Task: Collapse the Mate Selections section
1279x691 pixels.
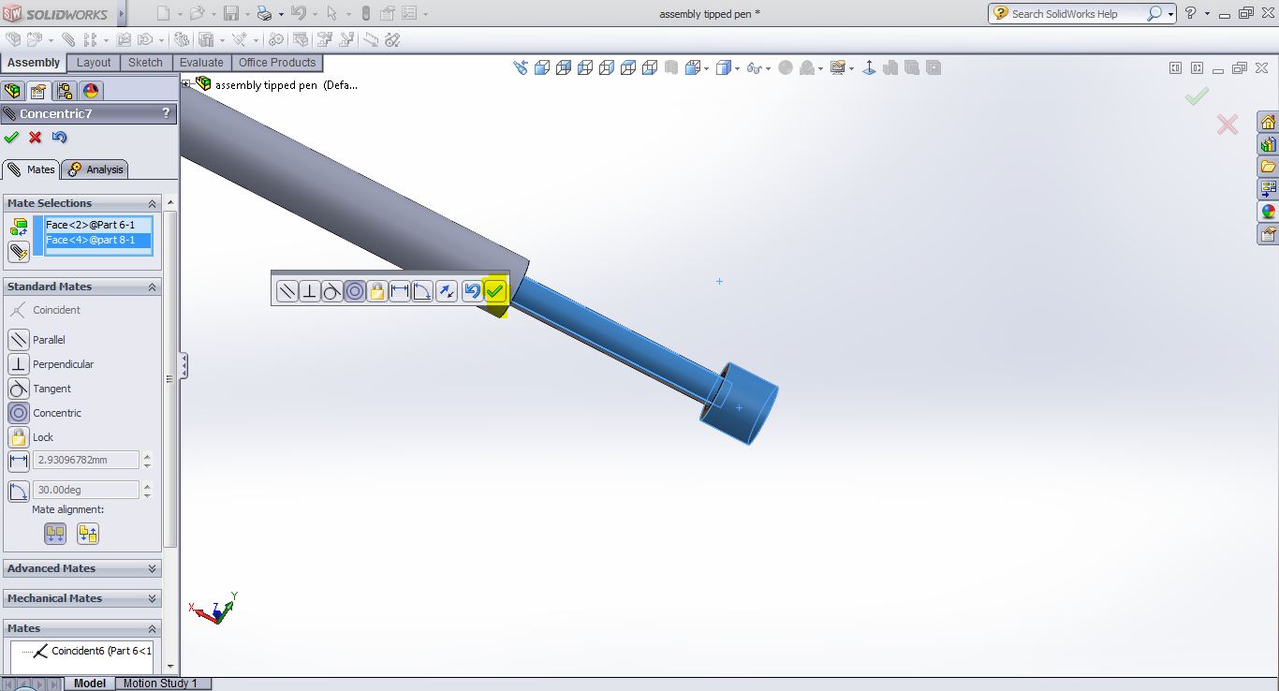Action: (152, 203)
